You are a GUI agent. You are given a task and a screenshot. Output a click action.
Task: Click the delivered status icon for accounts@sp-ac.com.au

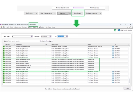[x=4, y=63]
